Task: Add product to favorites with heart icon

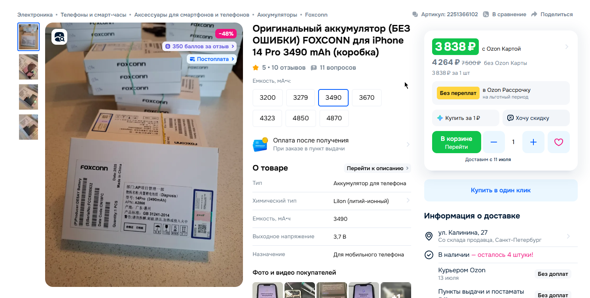Action: (558, 142)
